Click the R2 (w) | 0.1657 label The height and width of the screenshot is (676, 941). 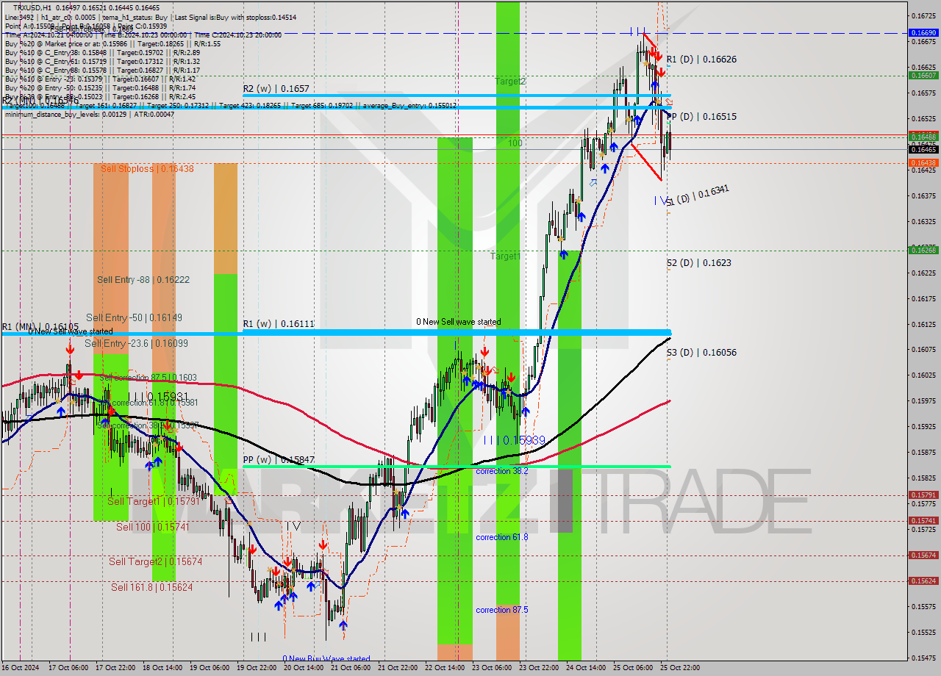(x=276, y=88)
